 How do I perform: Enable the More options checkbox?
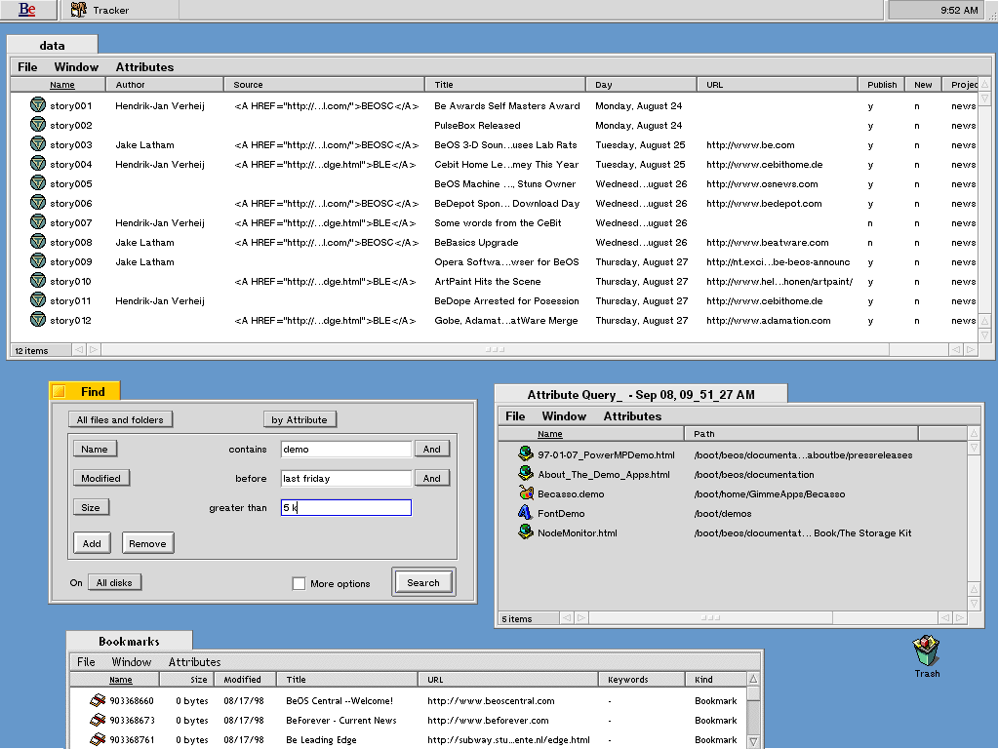[300, 583]
